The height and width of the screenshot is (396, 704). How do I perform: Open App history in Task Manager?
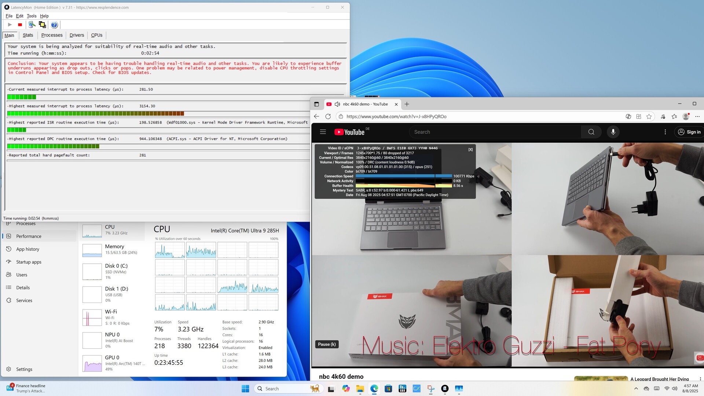[40, 249]
